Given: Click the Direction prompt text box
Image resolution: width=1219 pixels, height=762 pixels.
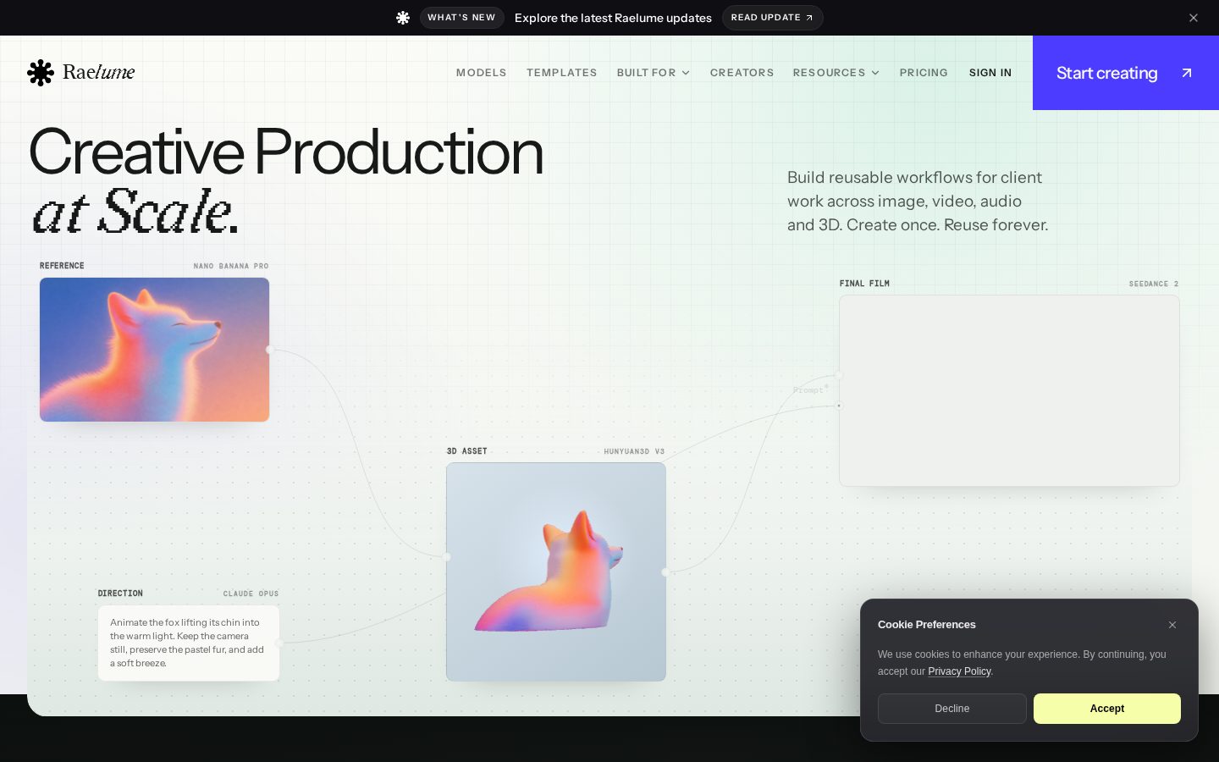Looking at the screenshot, I should pyautogui.click(x=189, y=643).
